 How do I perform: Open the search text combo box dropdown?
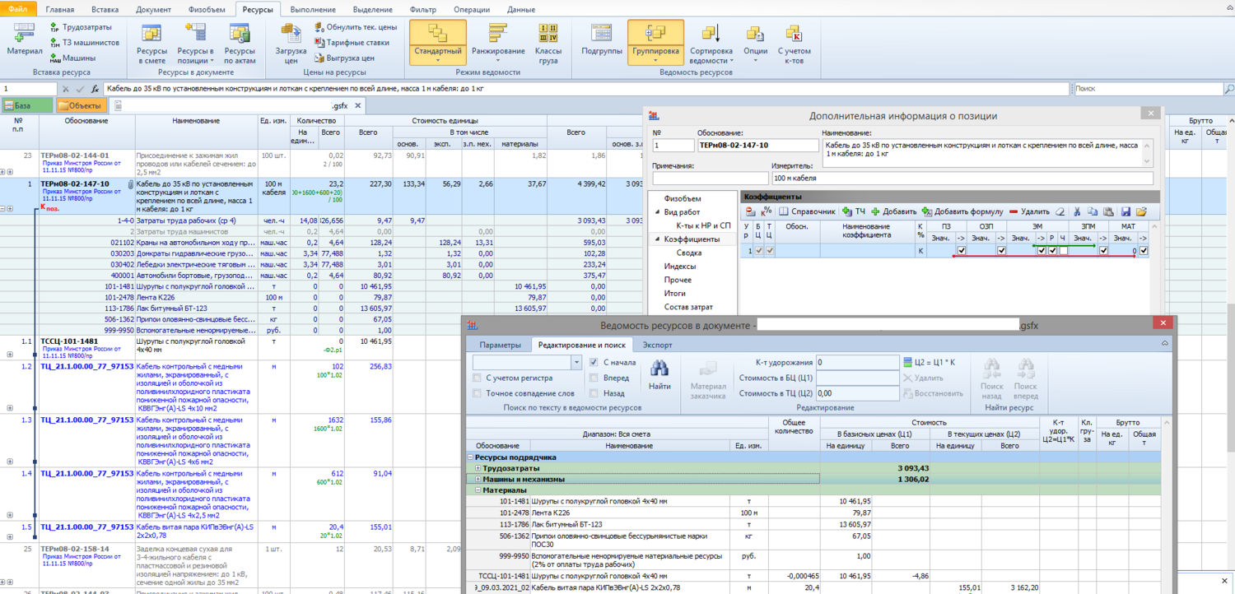tap(576, 362)
